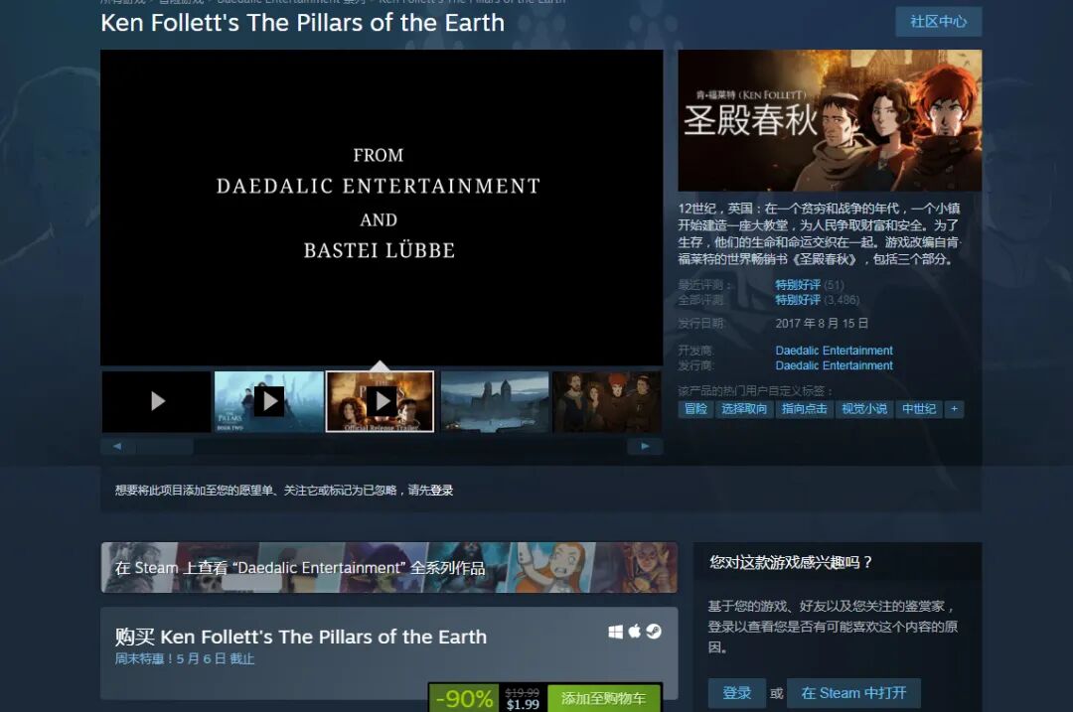
Task: Click the Apple macOS platform icon
Action: (x=634, y=632)
